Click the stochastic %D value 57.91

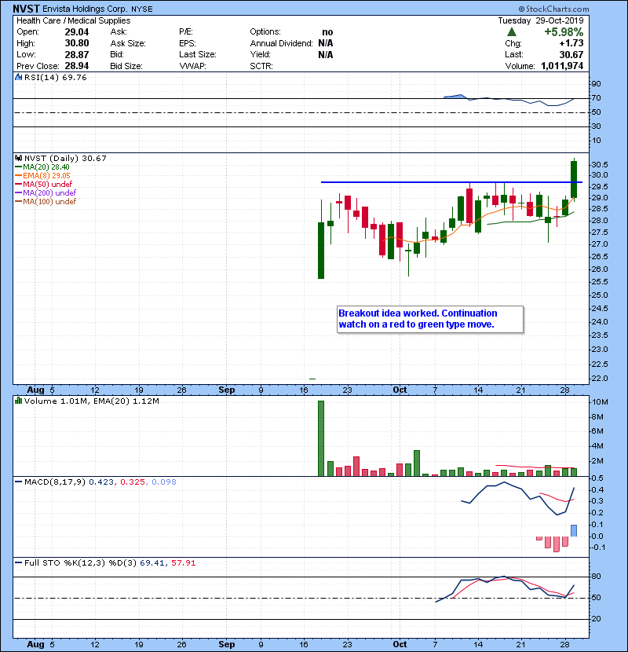point(183,563)
